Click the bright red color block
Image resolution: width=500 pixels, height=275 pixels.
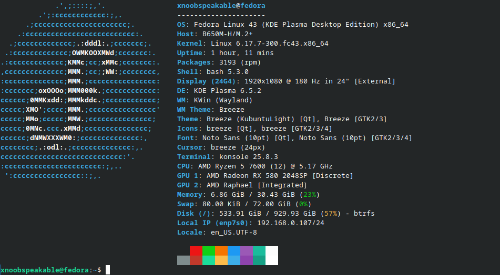[196, 250]
